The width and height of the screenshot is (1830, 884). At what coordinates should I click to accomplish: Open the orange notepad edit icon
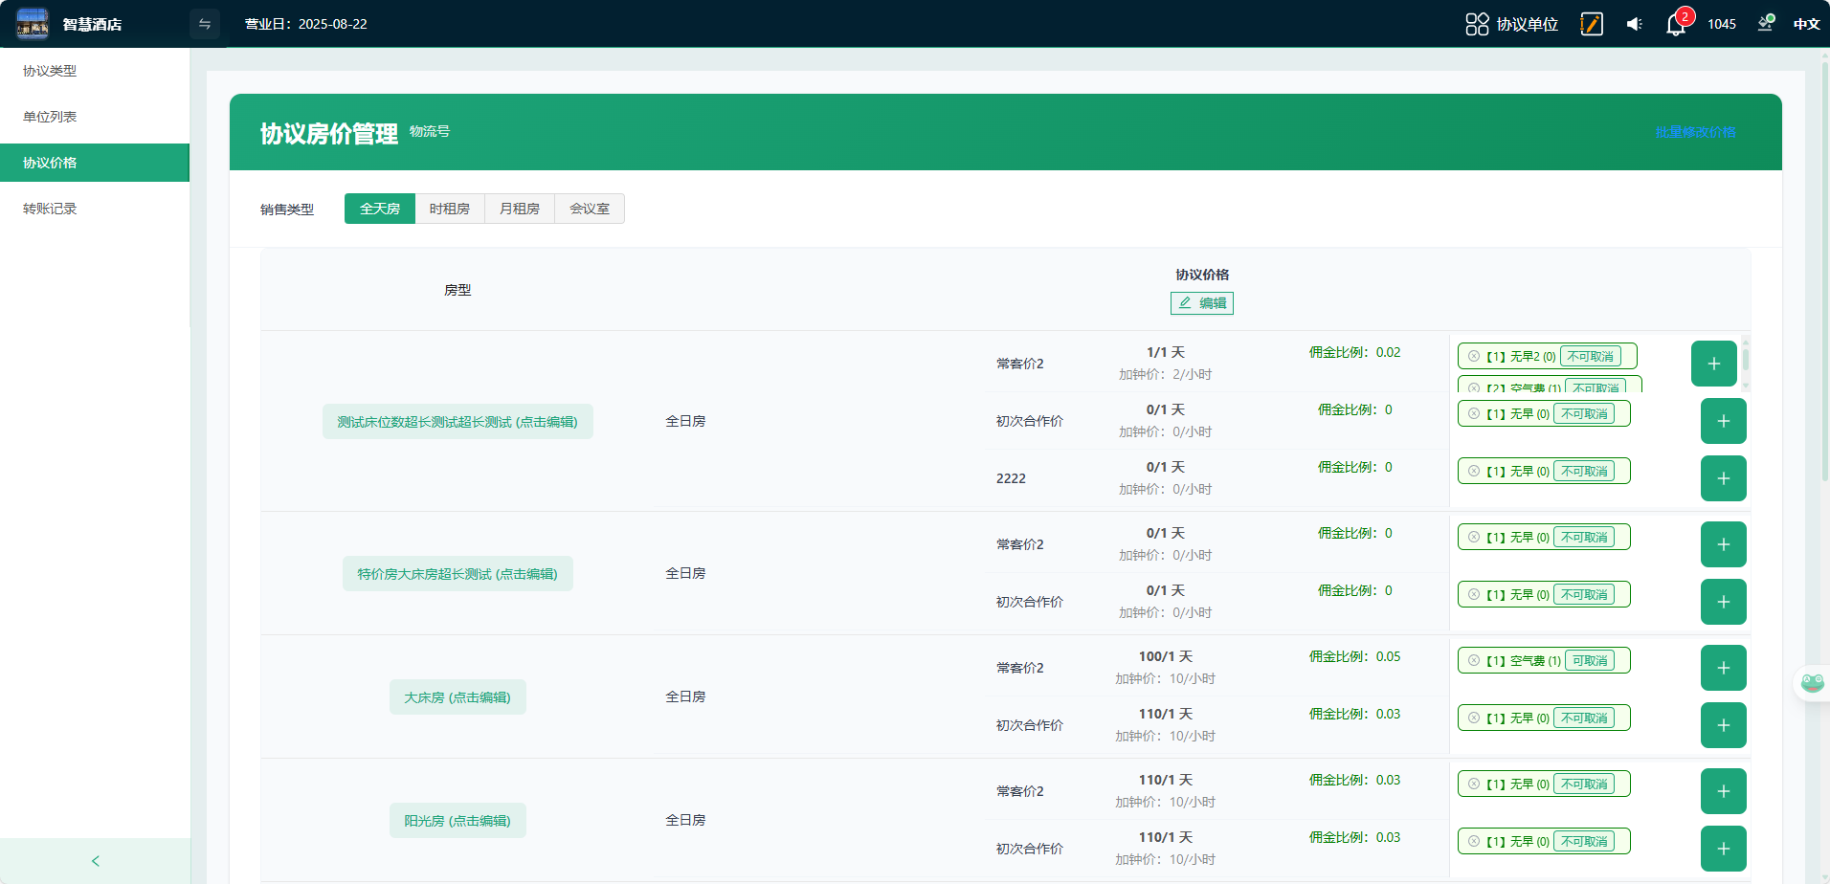point(1592,24)
